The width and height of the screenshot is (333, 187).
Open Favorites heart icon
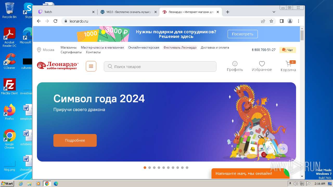click(x=262, y=64)
